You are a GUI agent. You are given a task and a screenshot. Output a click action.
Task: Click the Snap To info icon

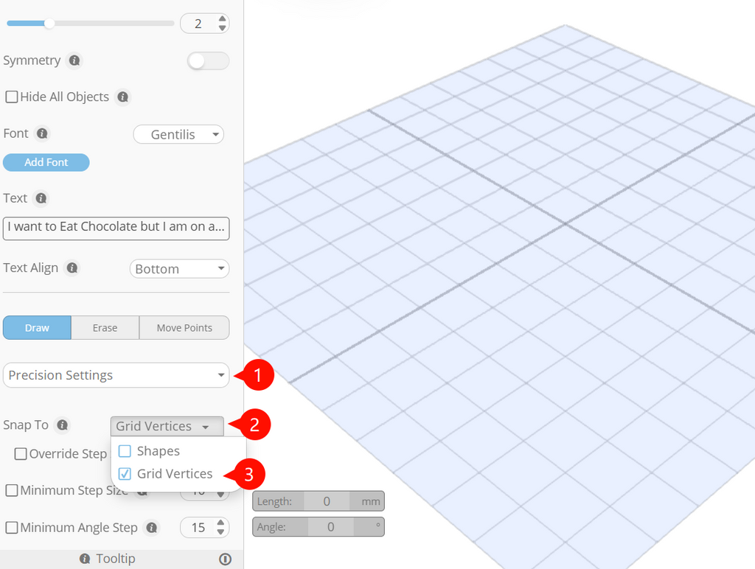tap(62, 425)
